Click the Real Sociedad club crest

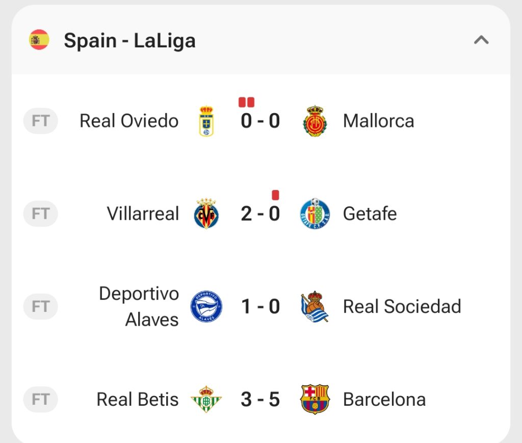pyautogui.click(x=315, y=306)
